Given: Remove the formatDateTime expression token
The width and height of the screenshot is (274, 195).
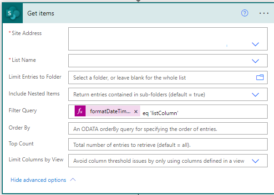Looking at the screenshot, I should 136,111.
